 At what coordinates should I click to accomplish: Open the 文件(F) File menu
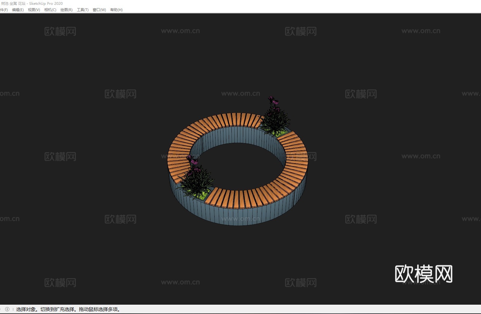(x=4, y=10)
